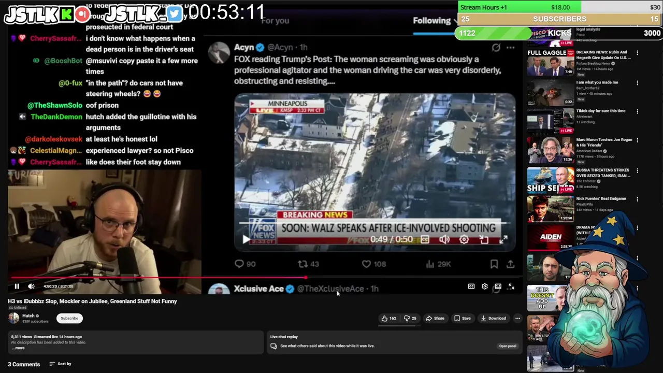Bookmark the Acyn tweet
663x373 pixels.
click(x=494, y=264)
